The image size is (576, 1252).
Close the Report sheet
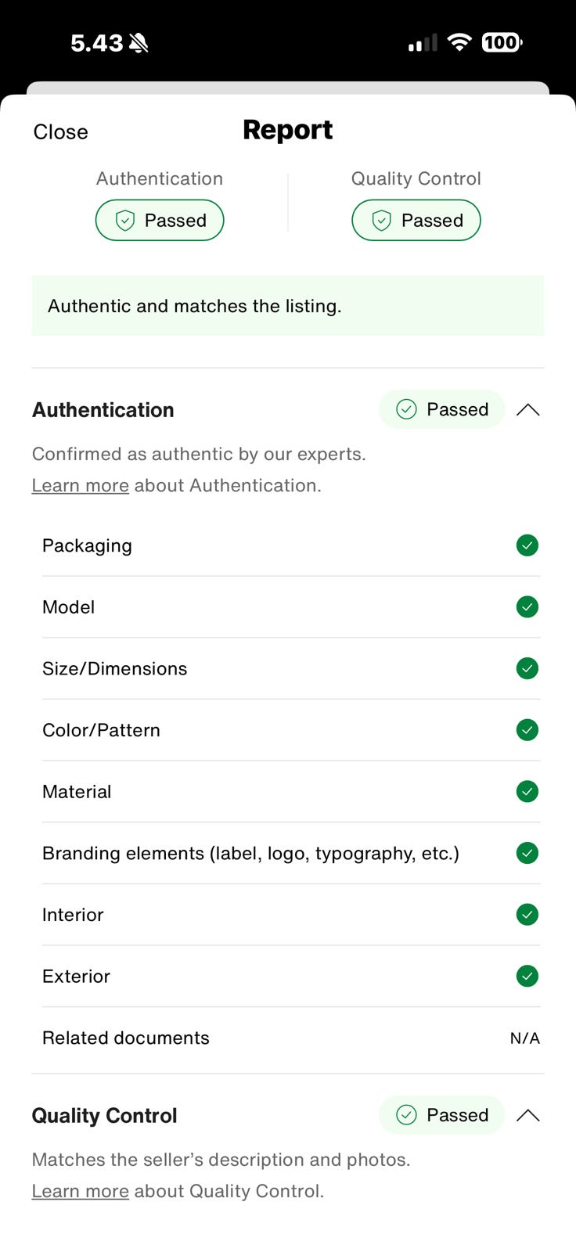60,131
